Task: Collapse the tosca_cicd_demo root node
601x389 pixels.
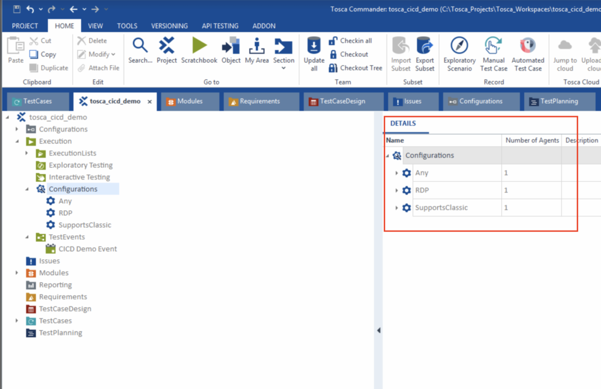Action: [7, 117]
